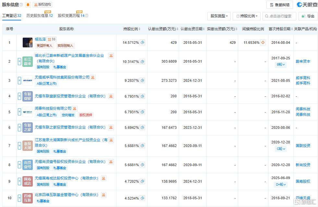Switch to 股权变更历程 14 tab

point(71,16)
